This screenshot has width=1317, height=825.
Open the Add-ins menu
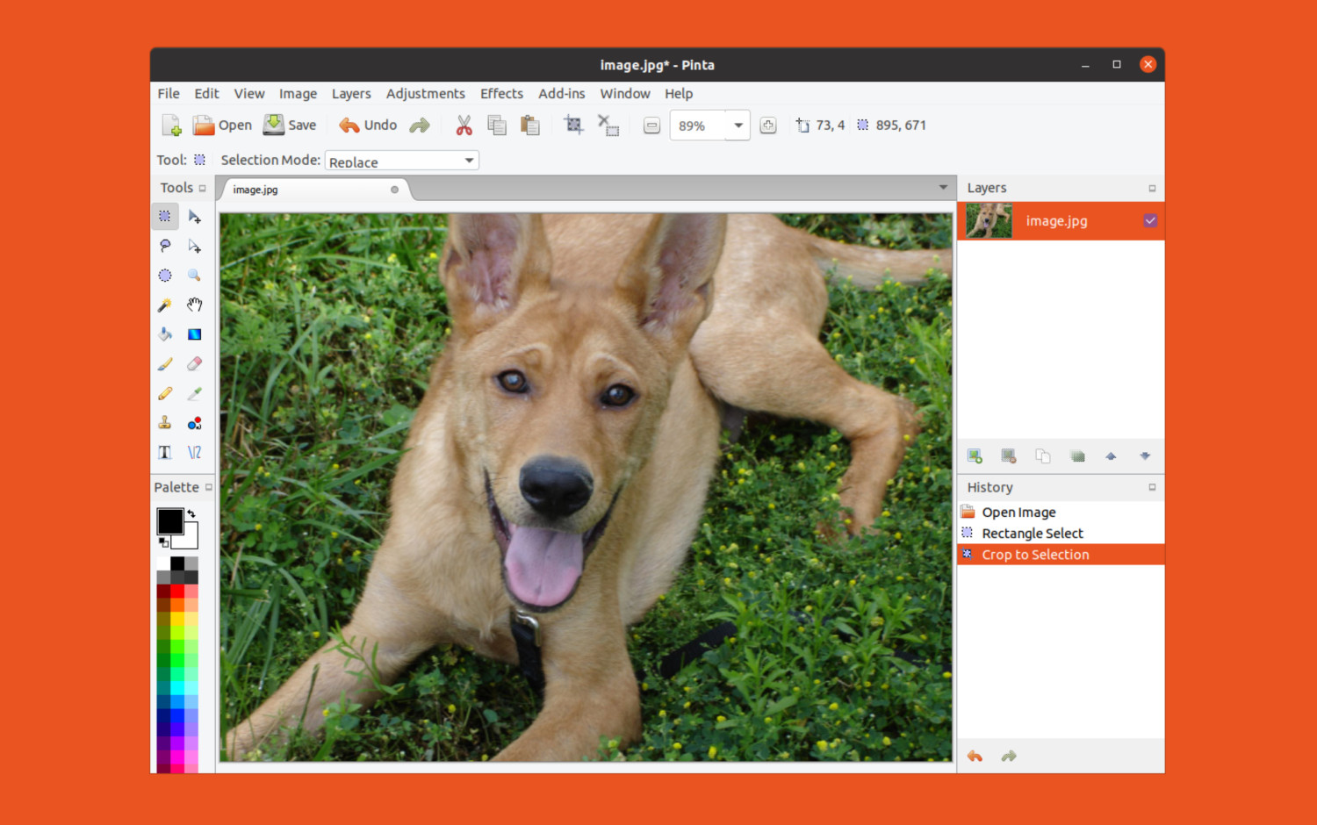pyautogui.click(x=562, y=94)
